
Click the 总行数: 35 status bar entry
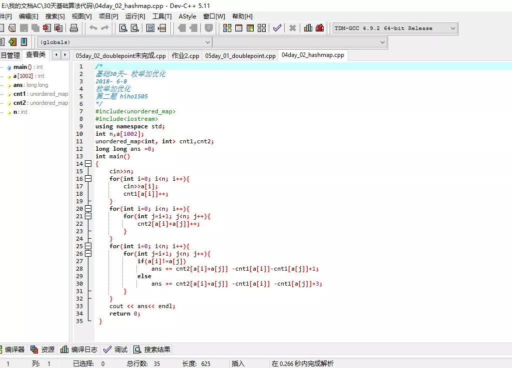click(143, 364)
